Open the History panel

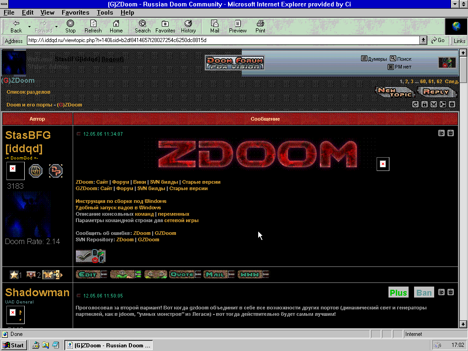click(x=188, y=27)
